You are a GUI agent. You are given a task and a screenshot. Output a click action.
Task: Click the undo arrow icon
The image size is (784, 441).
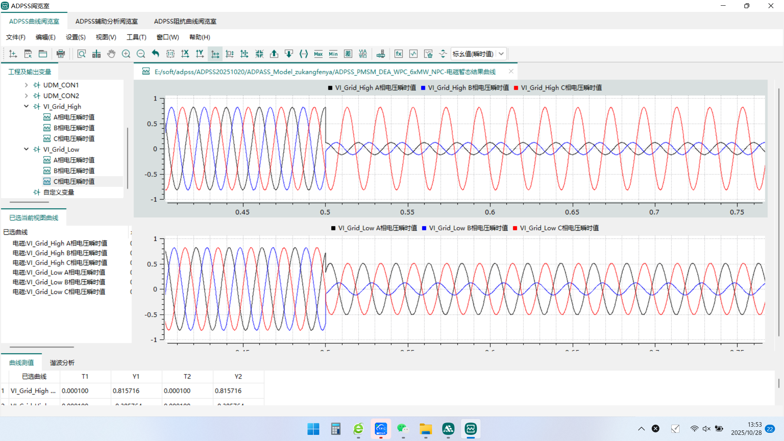[x=156, y=54]
